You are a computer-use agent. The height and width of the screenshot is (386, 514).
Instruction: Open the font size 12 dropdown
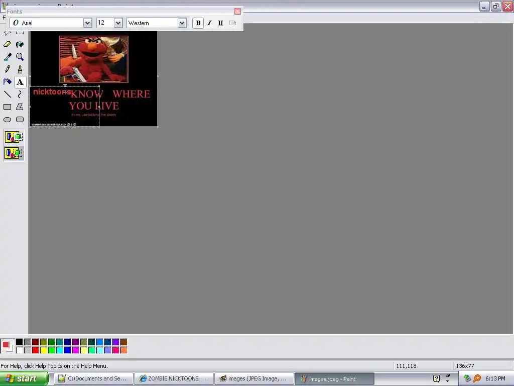tap(118, 23)
